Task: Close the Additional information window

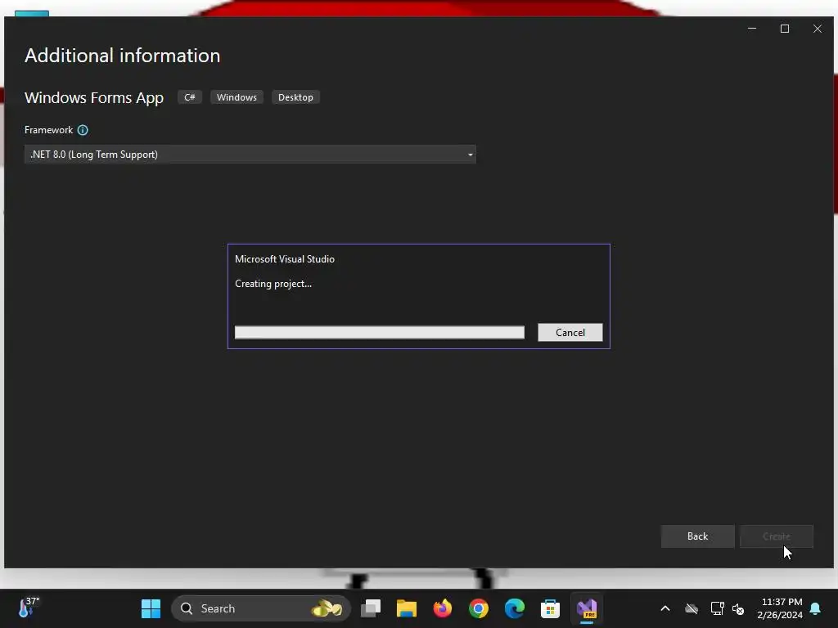Action: 818,29
